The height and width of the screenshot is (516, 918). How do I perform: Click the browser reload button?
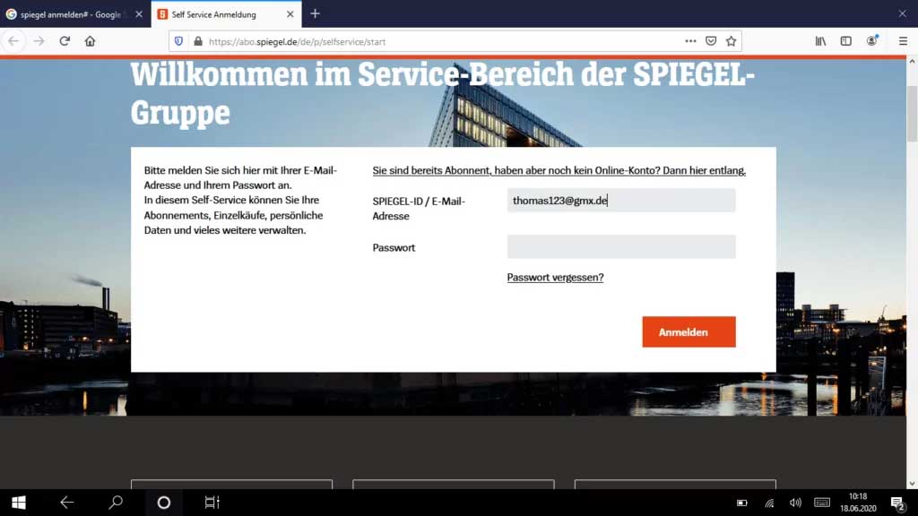(65, 41)
